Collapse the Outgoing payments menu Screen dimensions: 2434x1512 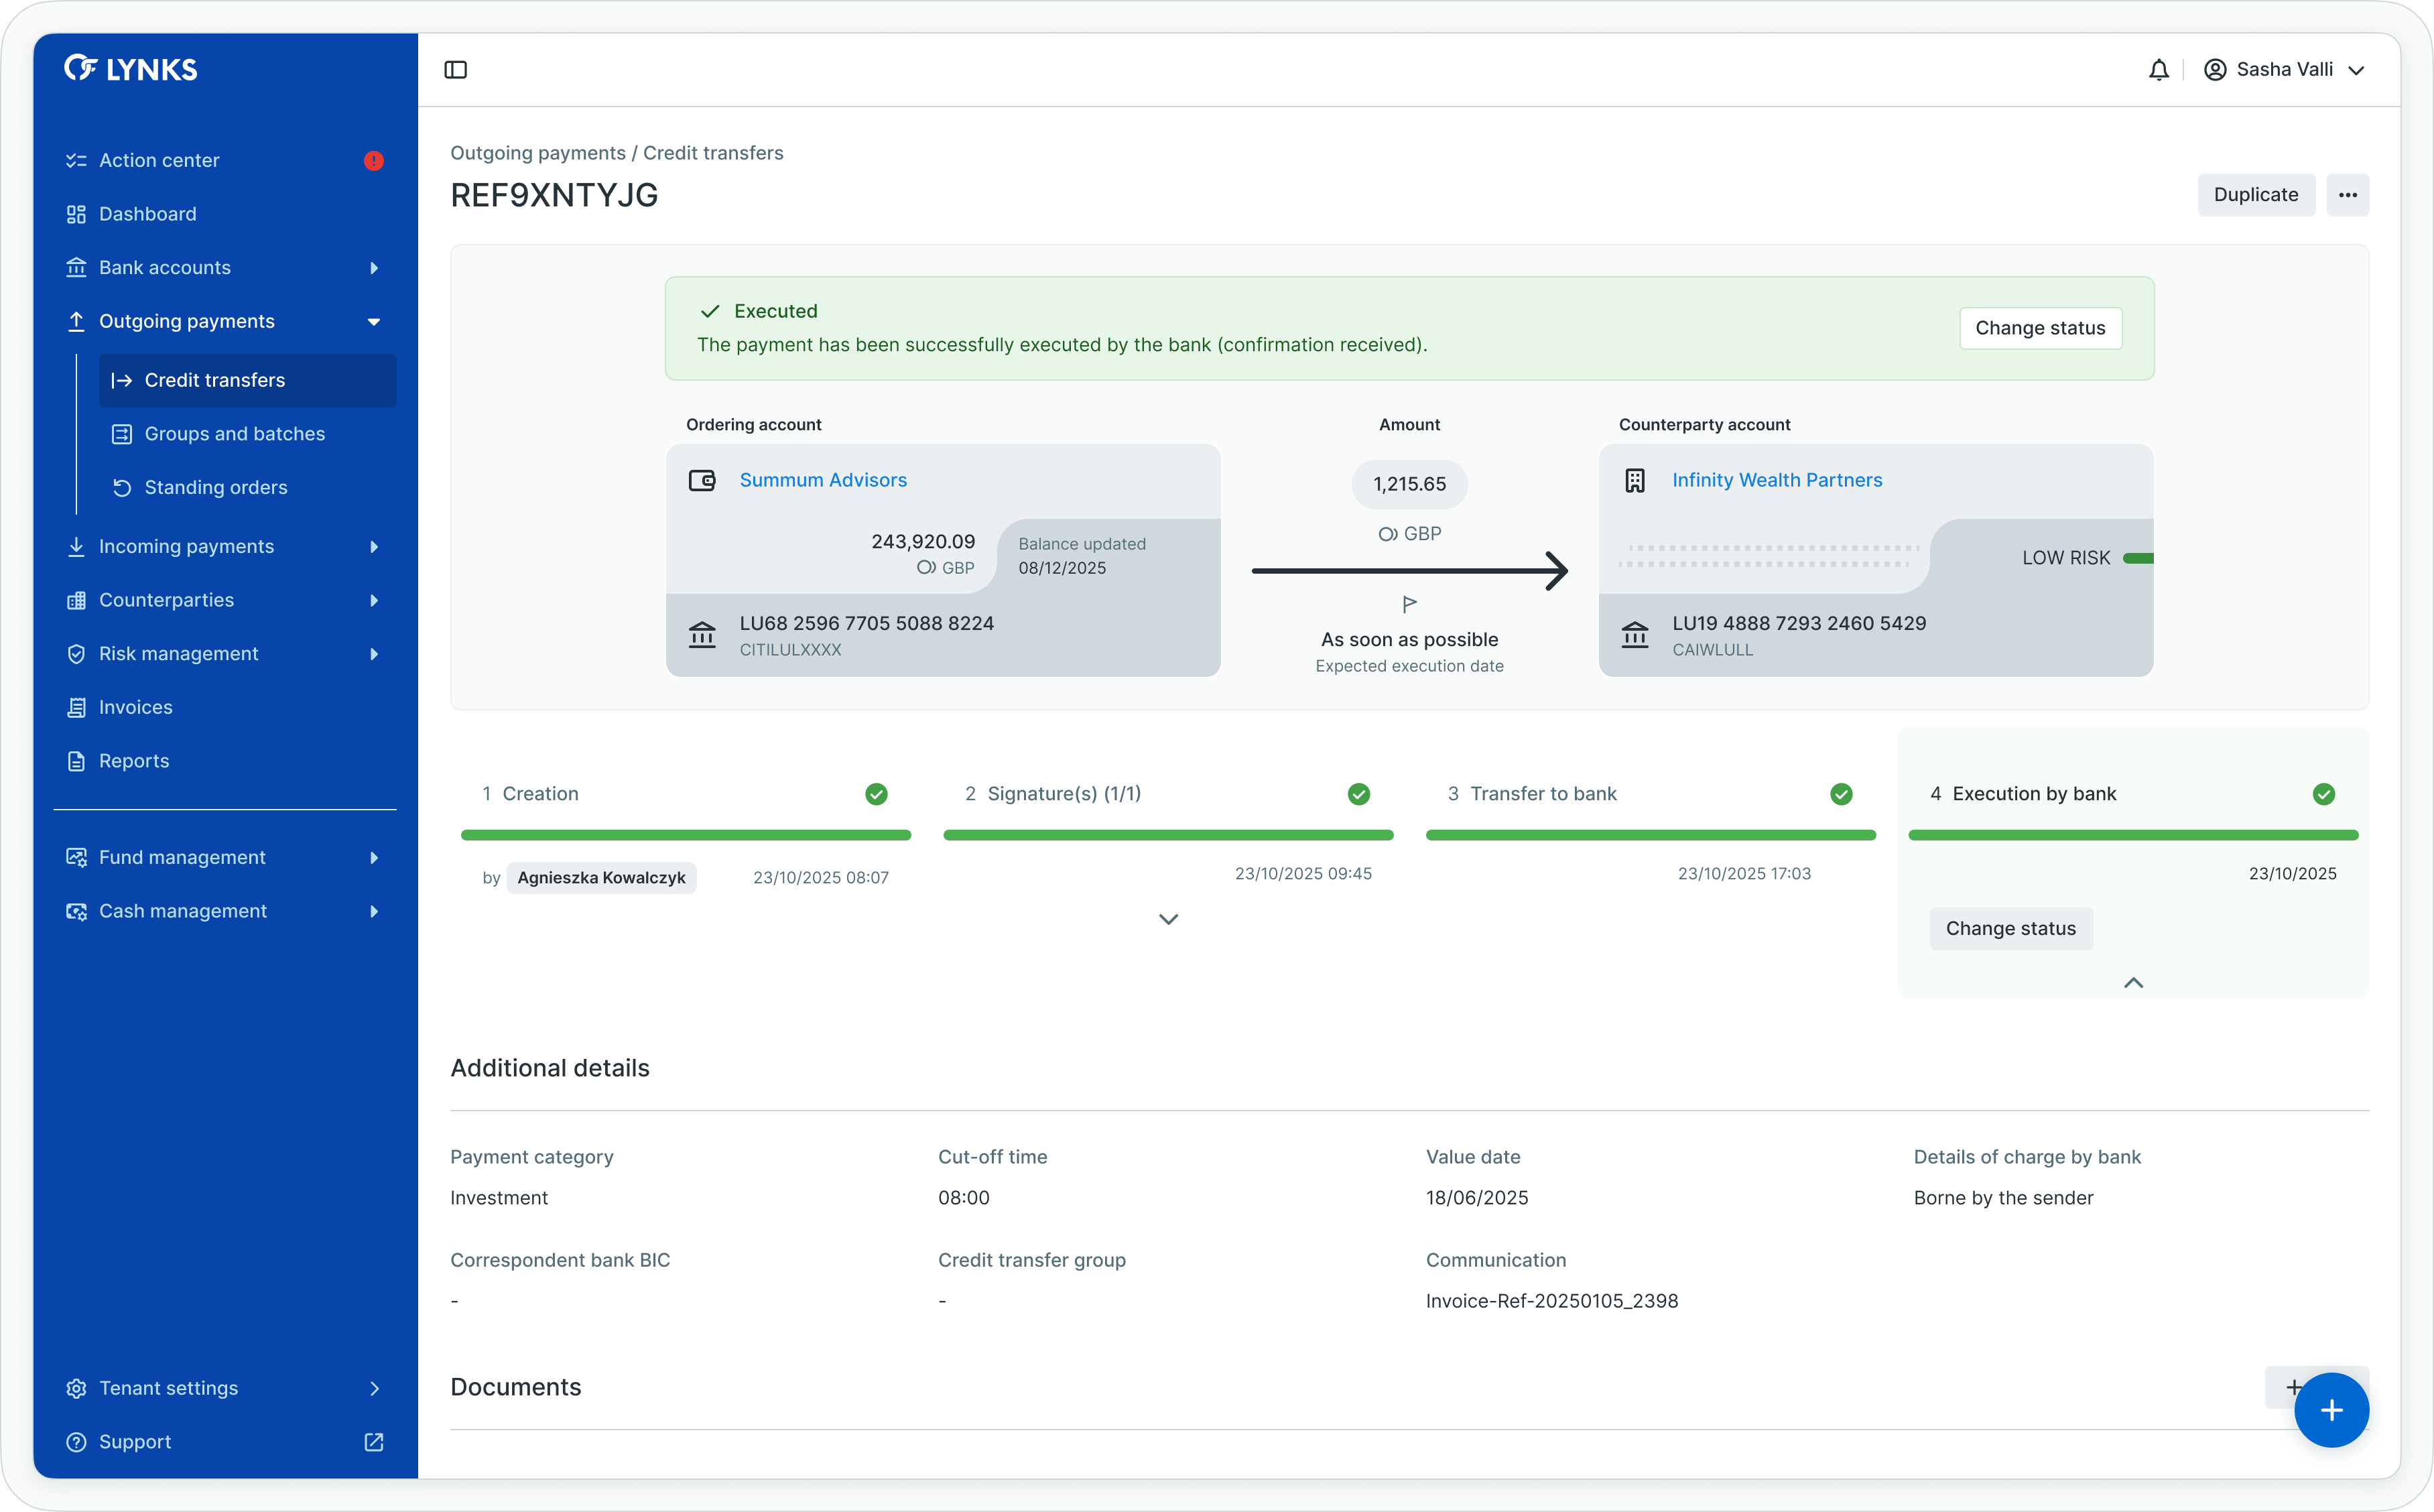pos(374,322)
